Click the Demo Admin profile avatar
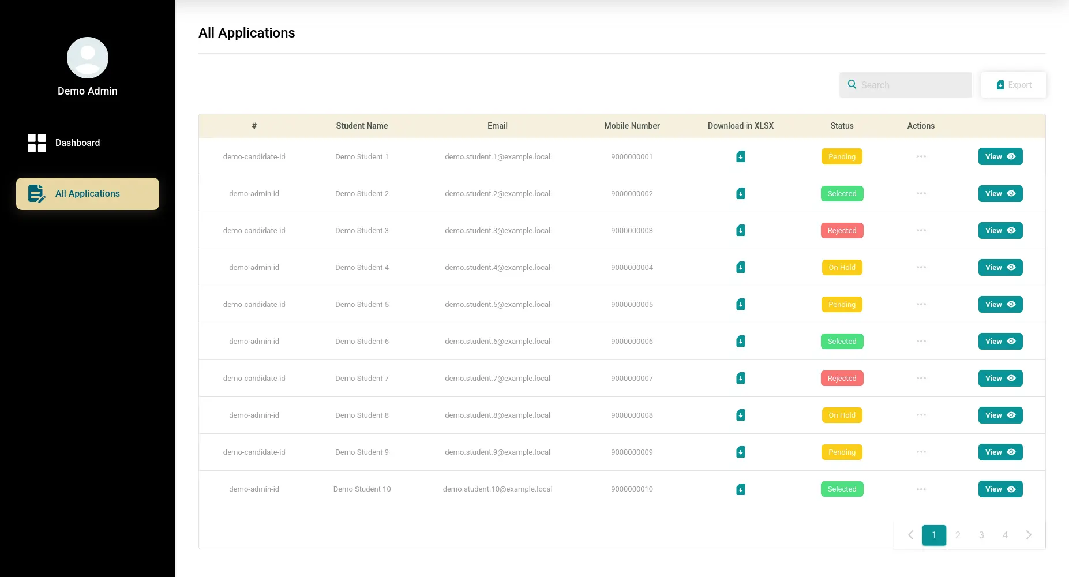 tap(88, 58)
